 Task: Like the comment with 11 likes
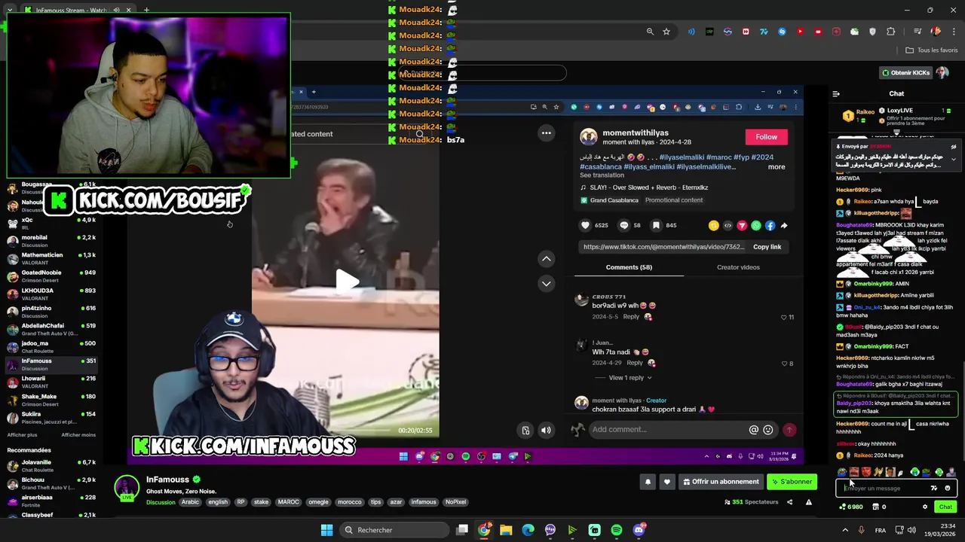point(784,317)
